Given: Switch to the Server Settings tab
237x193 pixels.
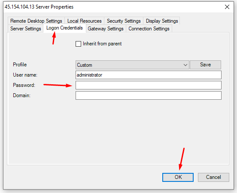Looking at the screenshot, I should (x=25, y=29).
